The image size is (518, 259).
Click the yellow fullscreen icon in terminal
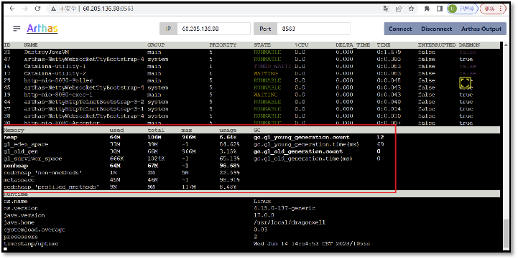pos(465,83)
